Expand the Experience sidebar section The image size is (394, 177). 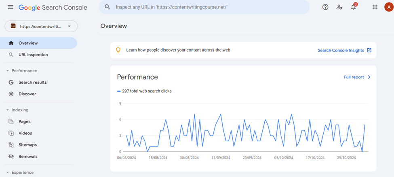[20, 173]
